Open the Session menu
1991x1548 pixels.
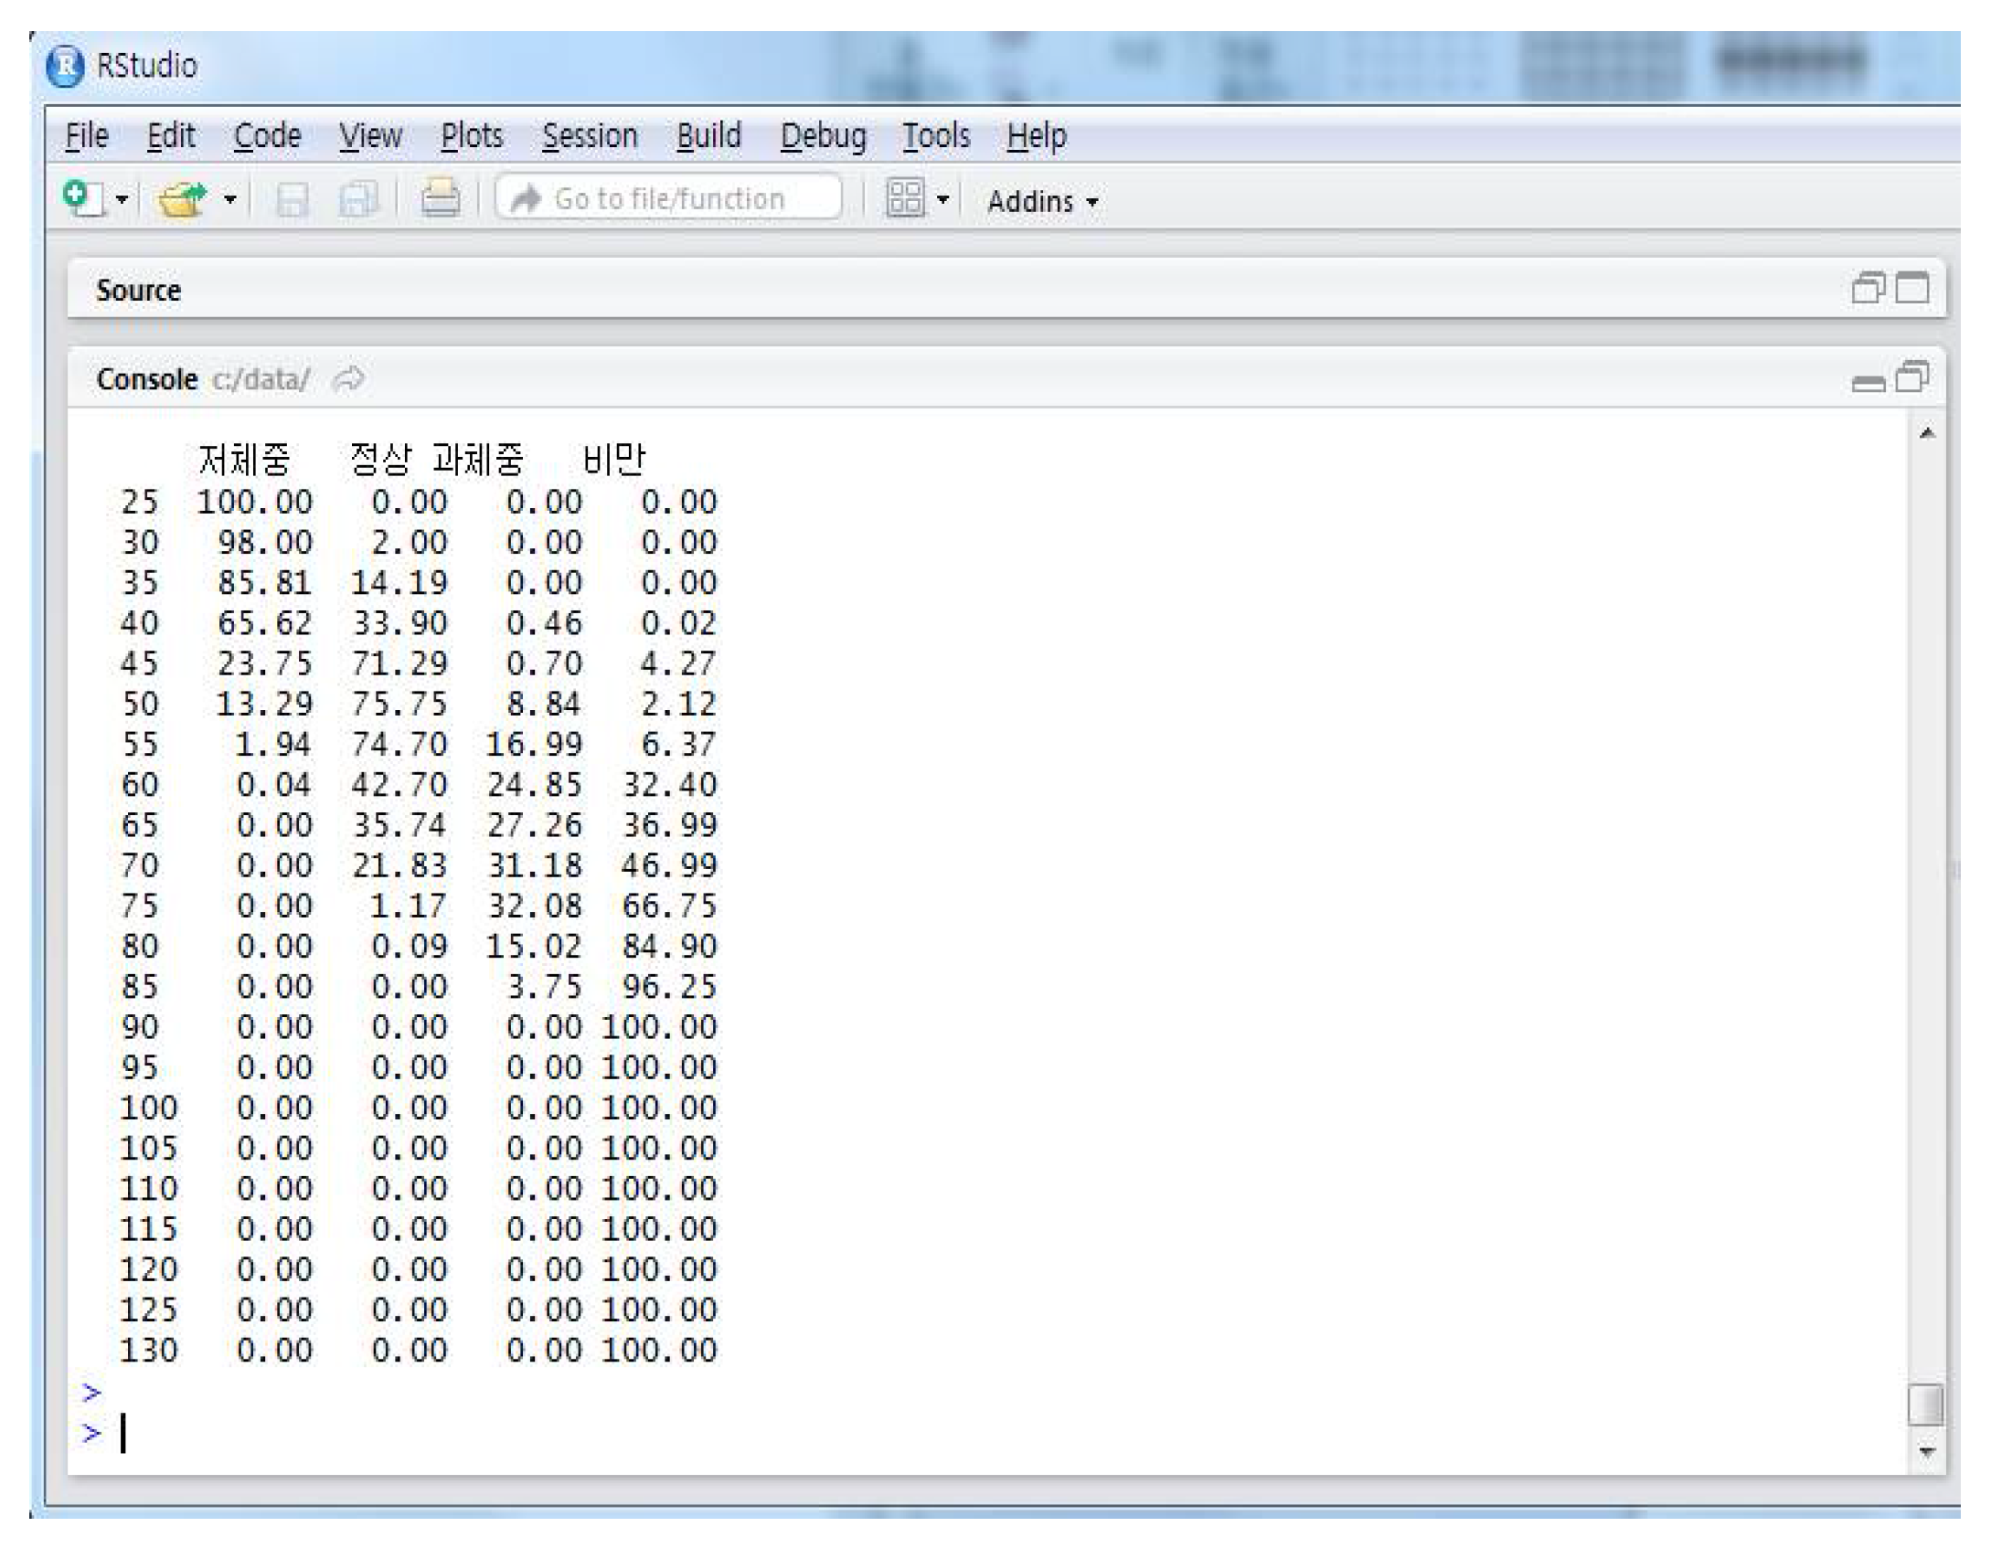(590, 136)
